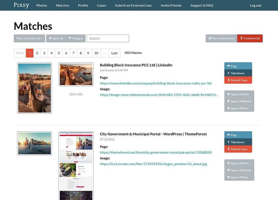Go to Matches in top navigation
Screen dimensions: 278x200
[62, 5]
